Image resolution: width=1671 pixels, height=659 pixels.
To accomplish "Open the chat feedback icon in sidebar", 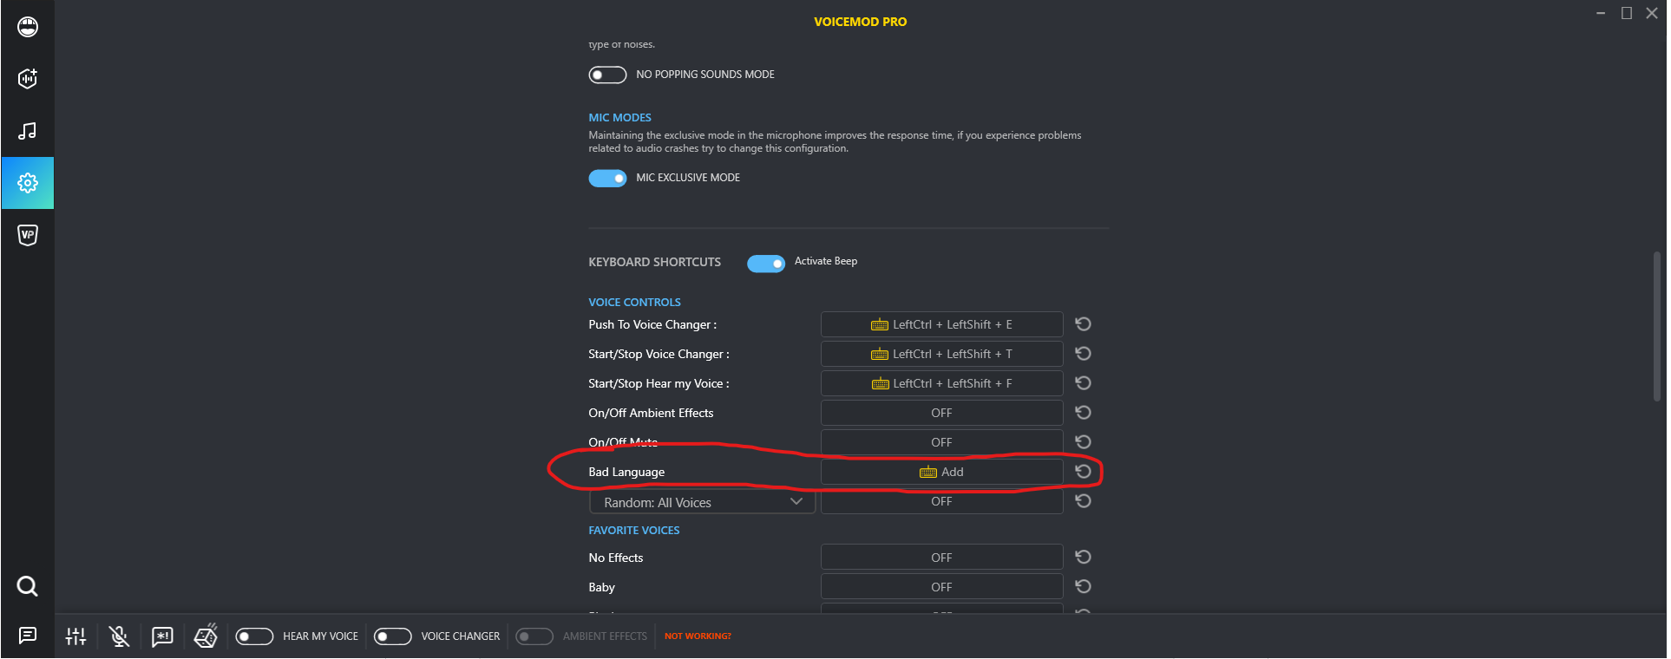I will coord(28,636).
